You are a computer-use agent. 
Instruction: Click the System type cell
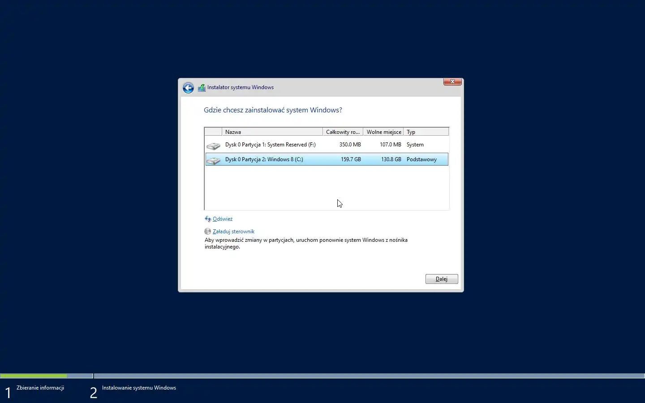(x=415, y=145)
